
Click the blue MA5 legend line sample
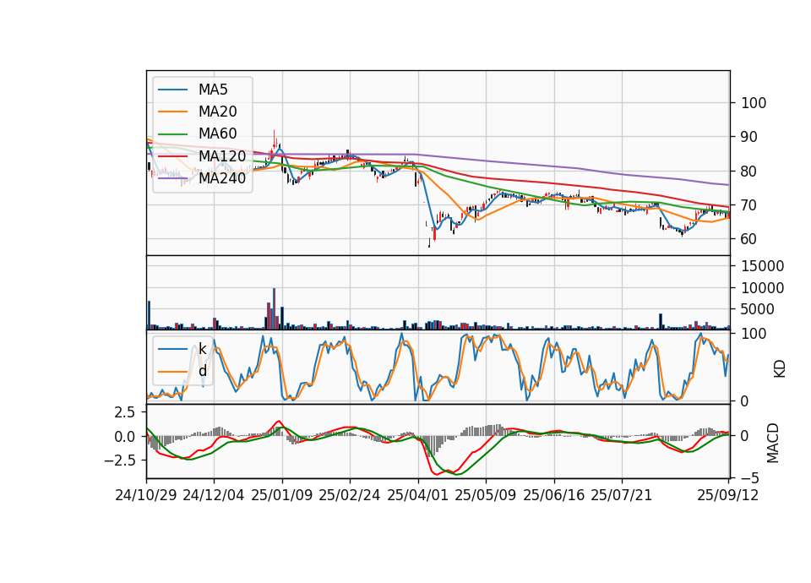(172, 90)
